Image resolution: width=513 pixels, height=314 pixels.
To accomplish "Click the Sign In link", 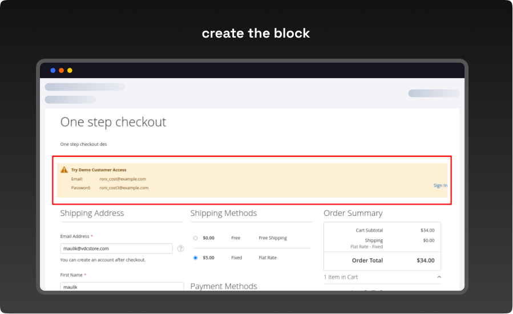I will (x=440, y=185).
